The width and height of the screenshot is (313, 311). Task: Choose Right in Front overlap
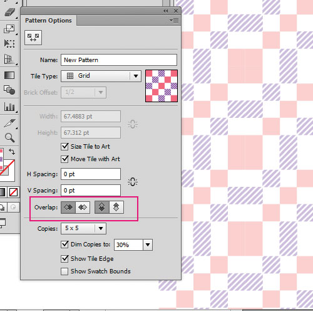point(83,208)
